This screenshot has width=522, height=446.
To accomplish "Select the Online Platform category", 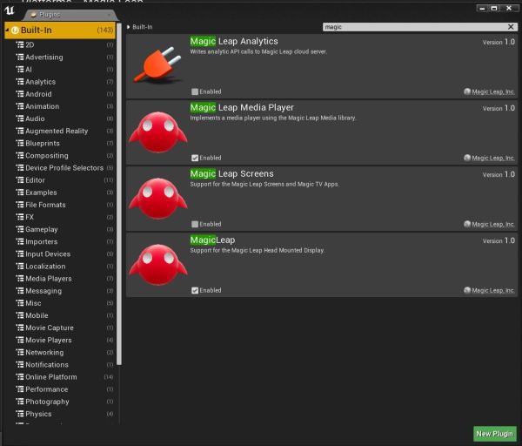I will pos(51,377).
